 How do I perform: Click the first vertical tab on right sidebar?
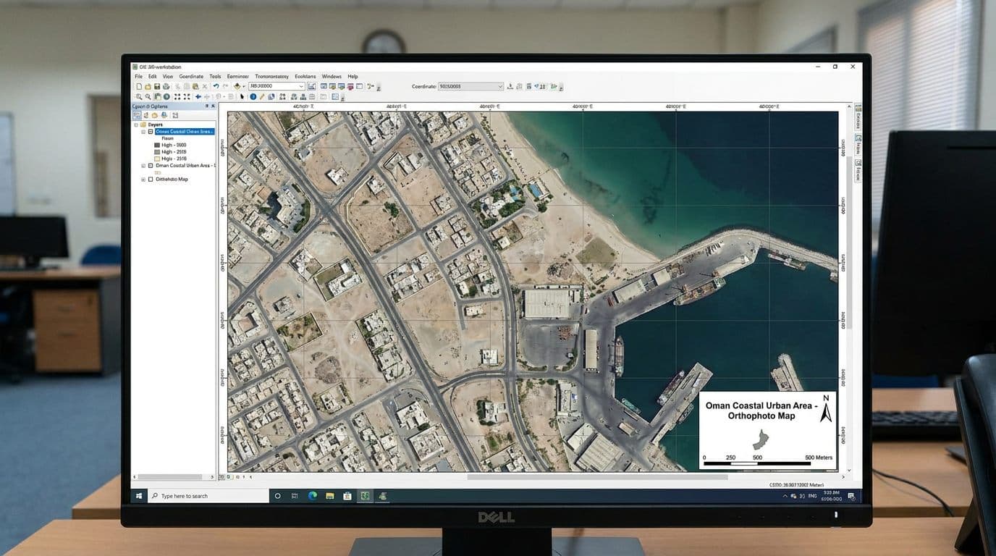coord(858,117)
